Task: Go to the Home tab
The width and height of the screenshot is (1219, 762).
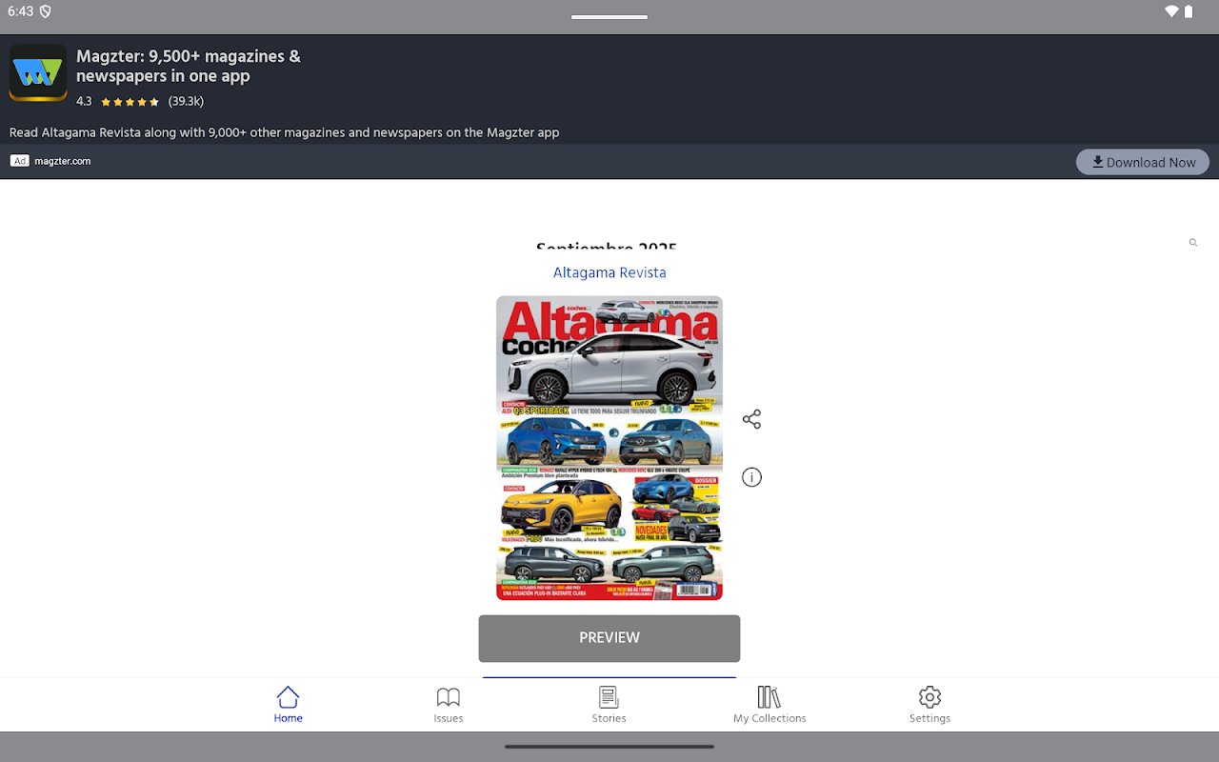Action: 288,705
